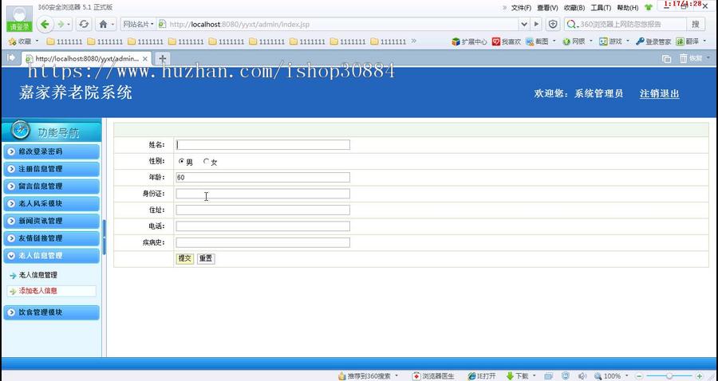This screenshot has width=718, height=381.
Task: Go to the home page icon
Action: (103, 24)
